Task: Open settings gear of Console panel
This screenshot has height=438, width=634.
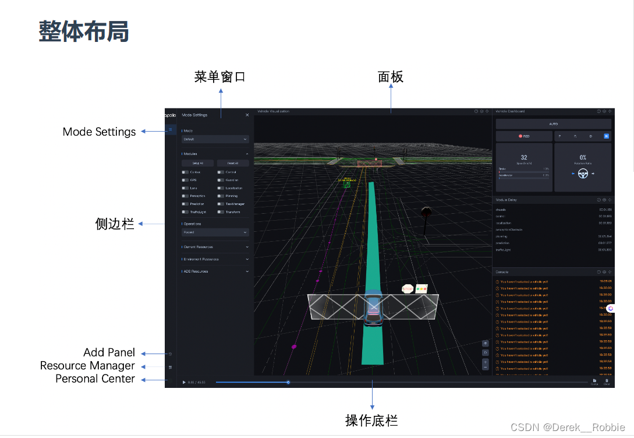Action: (x=604, y=272)
